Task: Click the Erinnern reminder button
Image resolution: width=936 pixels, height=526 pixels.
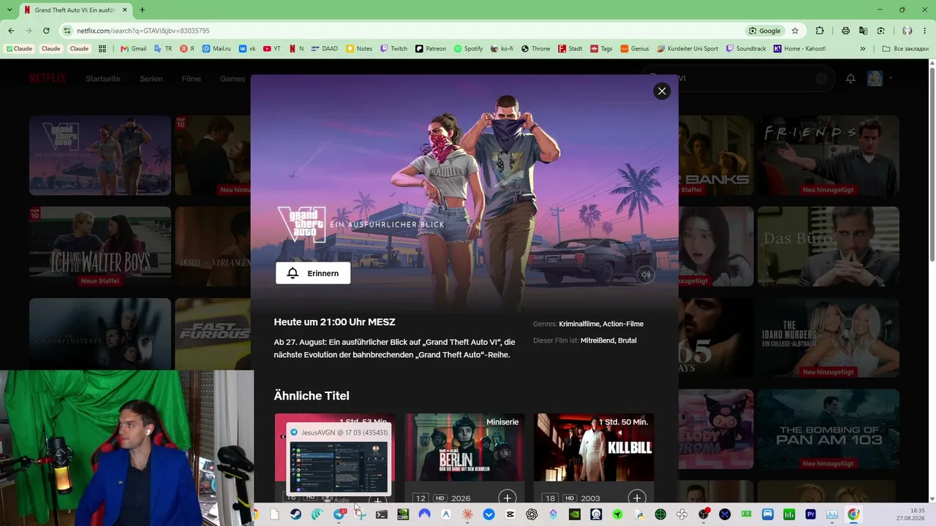Action: coord(313,273)
